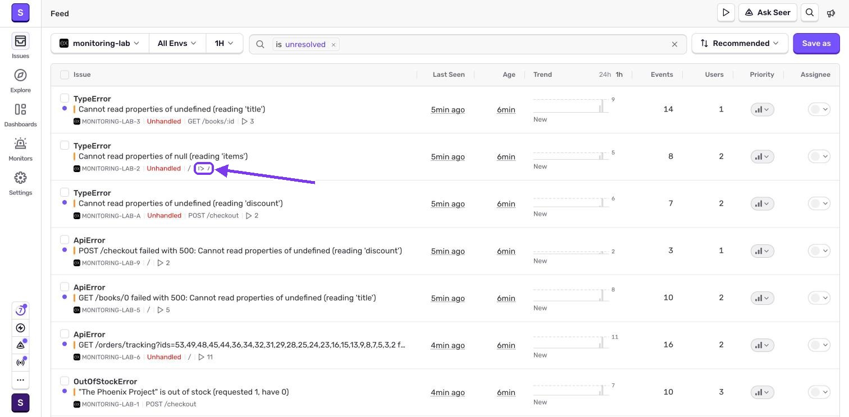Image resolution: width=849 pixels, height=417 pixels.
Task: Click user avatar S at bottom-left
Action: click(20, 403)
